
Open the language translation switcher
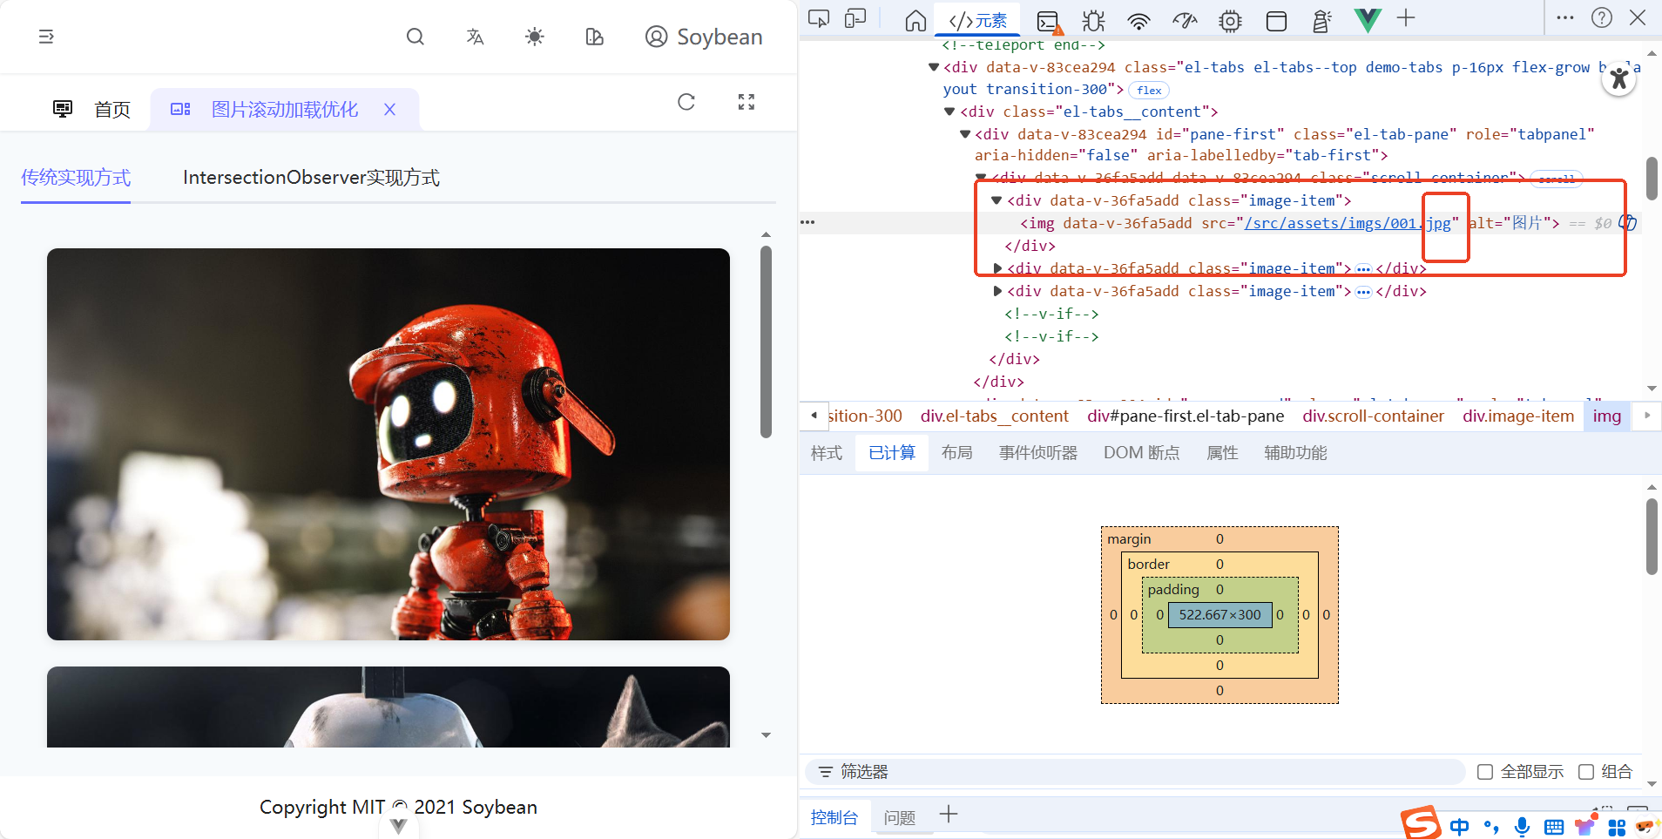(x=475, y=37)
